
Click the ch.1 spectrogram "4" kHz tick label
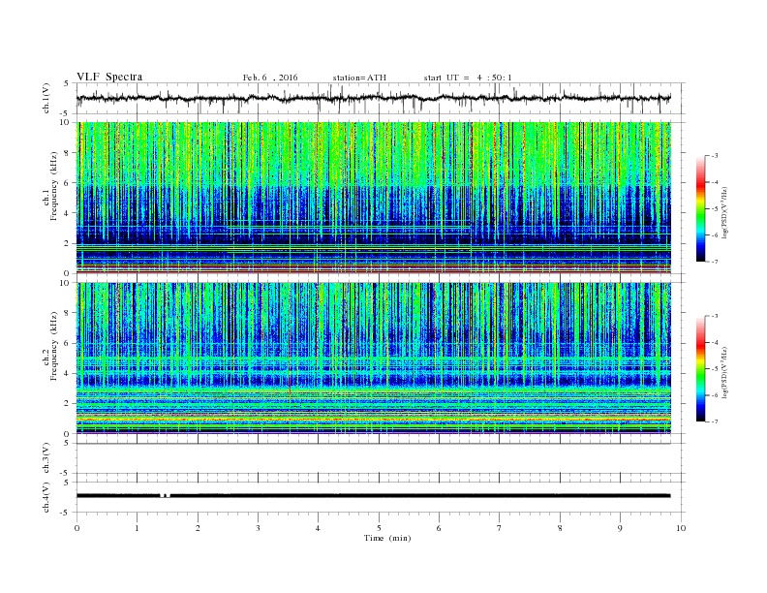point(67,213)
